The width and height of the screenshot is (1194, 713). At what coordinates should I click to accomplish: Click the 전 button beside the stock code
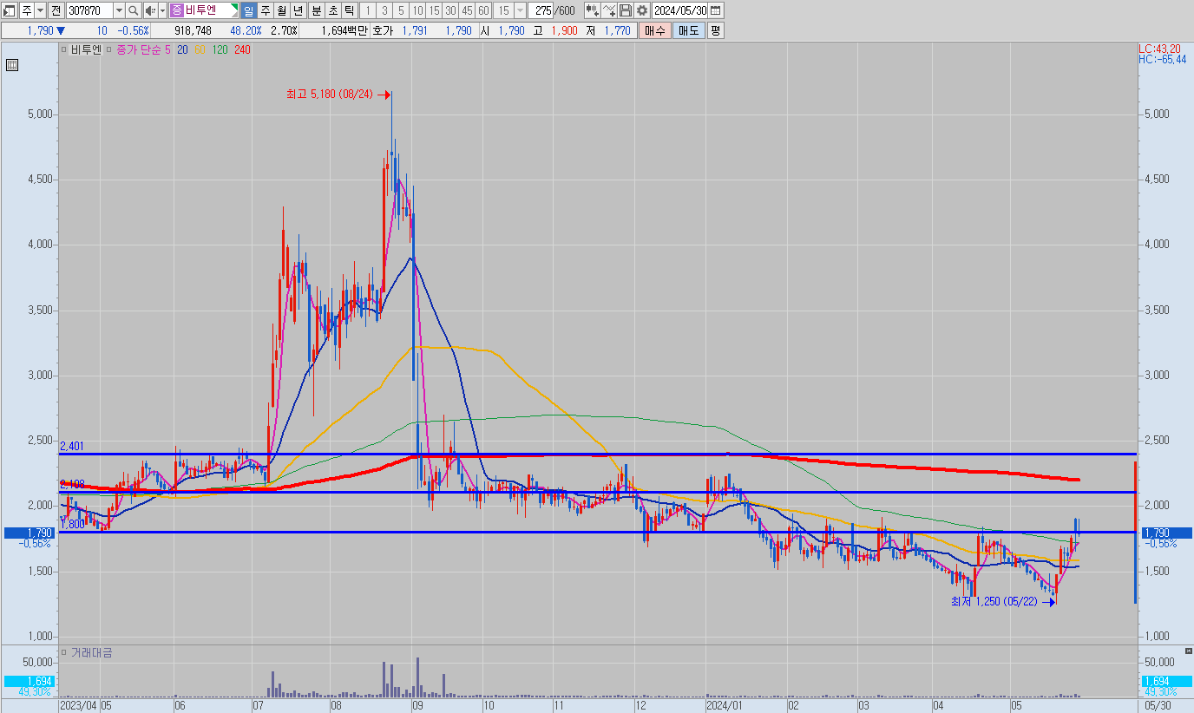pyautogui.click(x=56, y=10)
